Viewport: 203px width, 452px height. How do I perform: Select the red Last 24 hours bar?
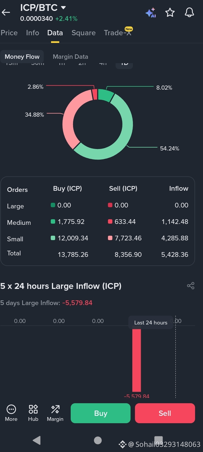pyautogui.click(x=137, y=361)
